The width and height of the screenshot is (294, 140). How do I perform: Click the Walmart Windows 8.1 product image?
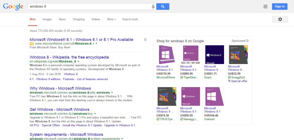click(214, 96)
